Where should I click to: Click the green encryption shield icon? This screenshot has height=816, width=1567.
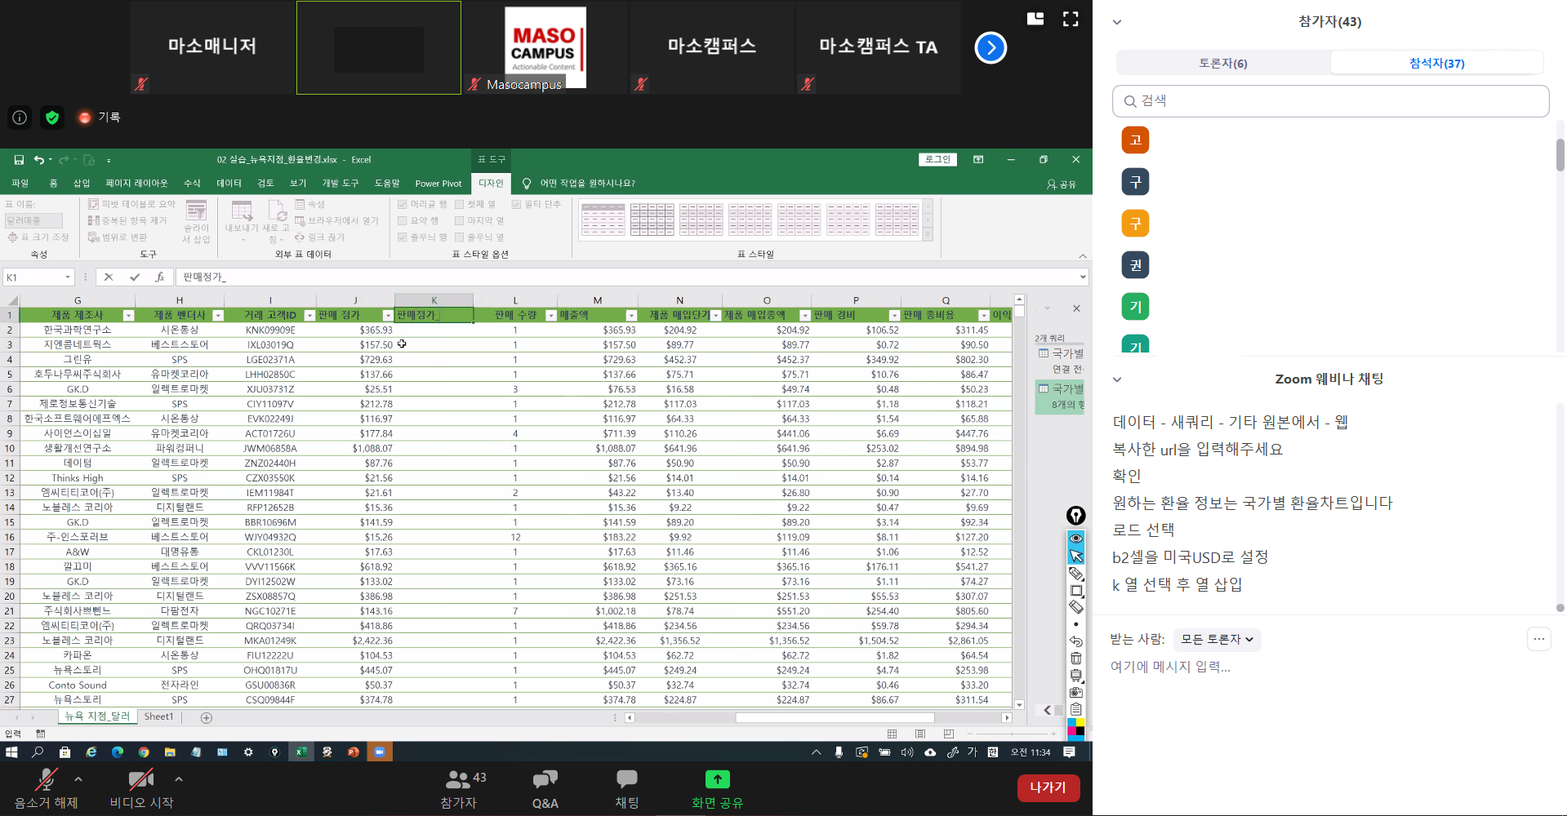tap(52, 118)
